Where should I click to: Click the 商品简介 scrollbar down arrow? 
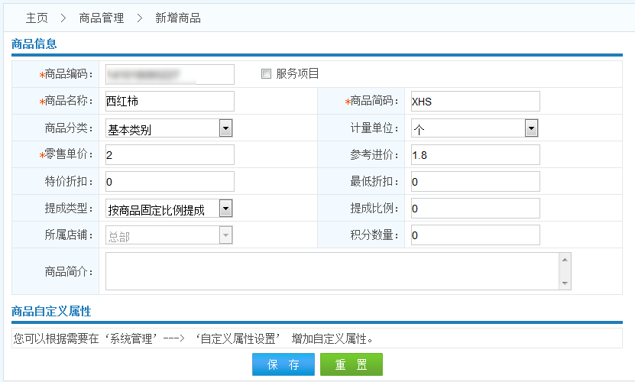[x=565, y=283]
